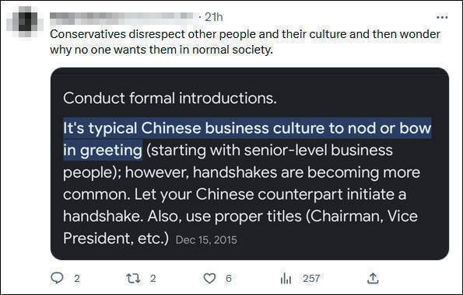Viewport: 463px width, 295px height.
Task: Click the Conduct formal introductions heading
Action: pos(170,98)
